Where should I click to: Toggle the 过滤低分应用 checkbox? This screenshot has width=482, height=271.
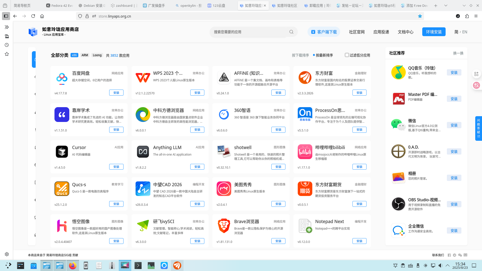click(347, 55)
